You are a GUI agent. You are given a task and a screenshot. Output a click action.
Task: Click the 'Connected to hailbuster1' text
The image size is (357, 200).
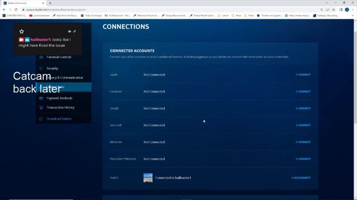[173, 178]
